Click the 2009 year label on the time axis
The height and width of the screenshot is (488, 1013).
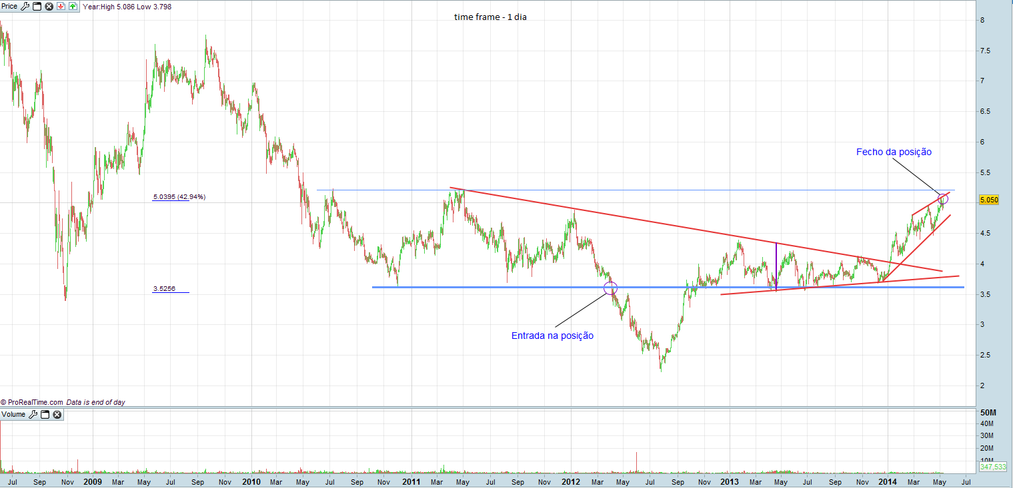(93, 481)
